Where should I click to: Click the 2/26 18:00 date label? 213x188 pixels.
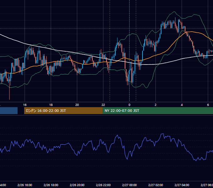(x=51, y=185)
